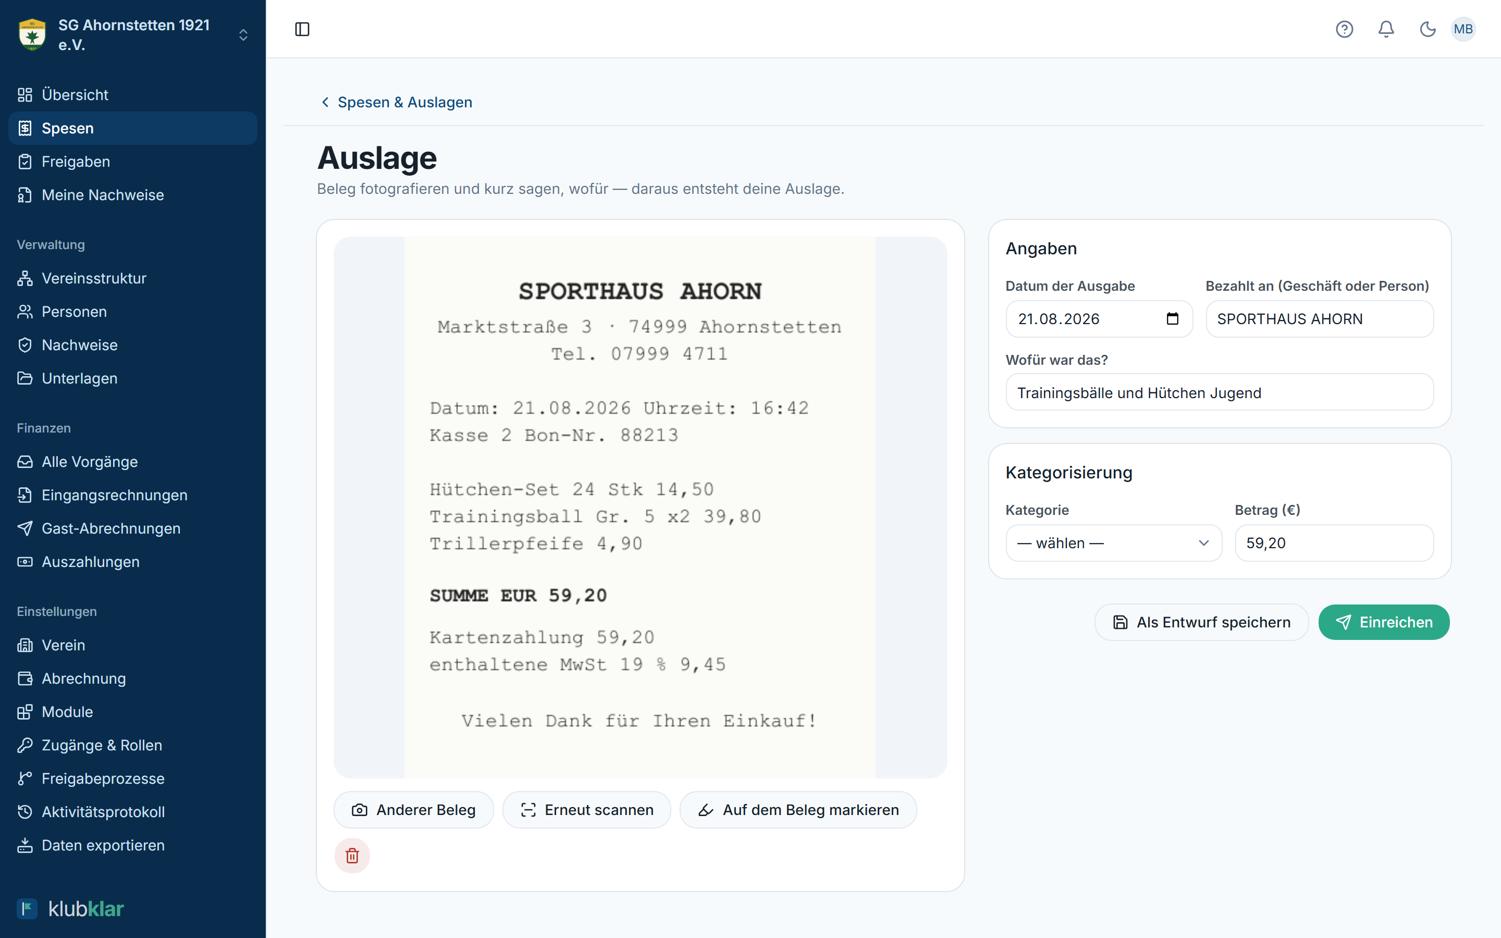The height and width of the screenshot is (938, 1501).
Task: Click the klubklar logo
Action: [70, 909]
